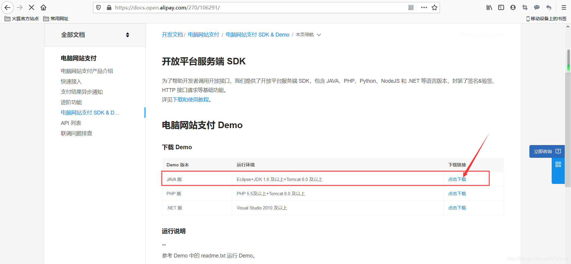
Task: Open 移动设备上的书签 bookmarks
Action: coord(546,19)
